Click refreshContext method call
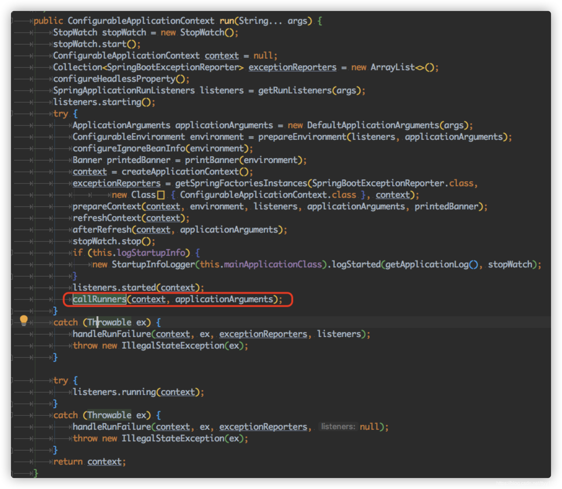 (x=107, y=218)
